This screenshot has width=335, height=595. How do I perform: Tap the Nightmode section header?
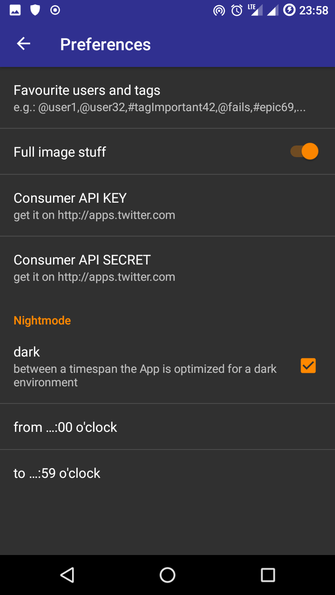(x=42, y=320)
